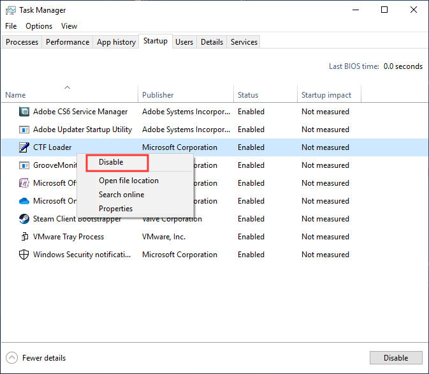Click the CTF Loader pen icon
Viewport: 429px width, 374px height.
coord(24,147)
